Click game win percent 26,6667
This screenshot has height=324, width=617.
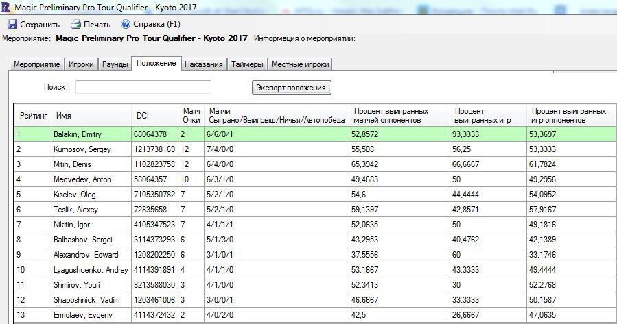(x=465, y=315)
